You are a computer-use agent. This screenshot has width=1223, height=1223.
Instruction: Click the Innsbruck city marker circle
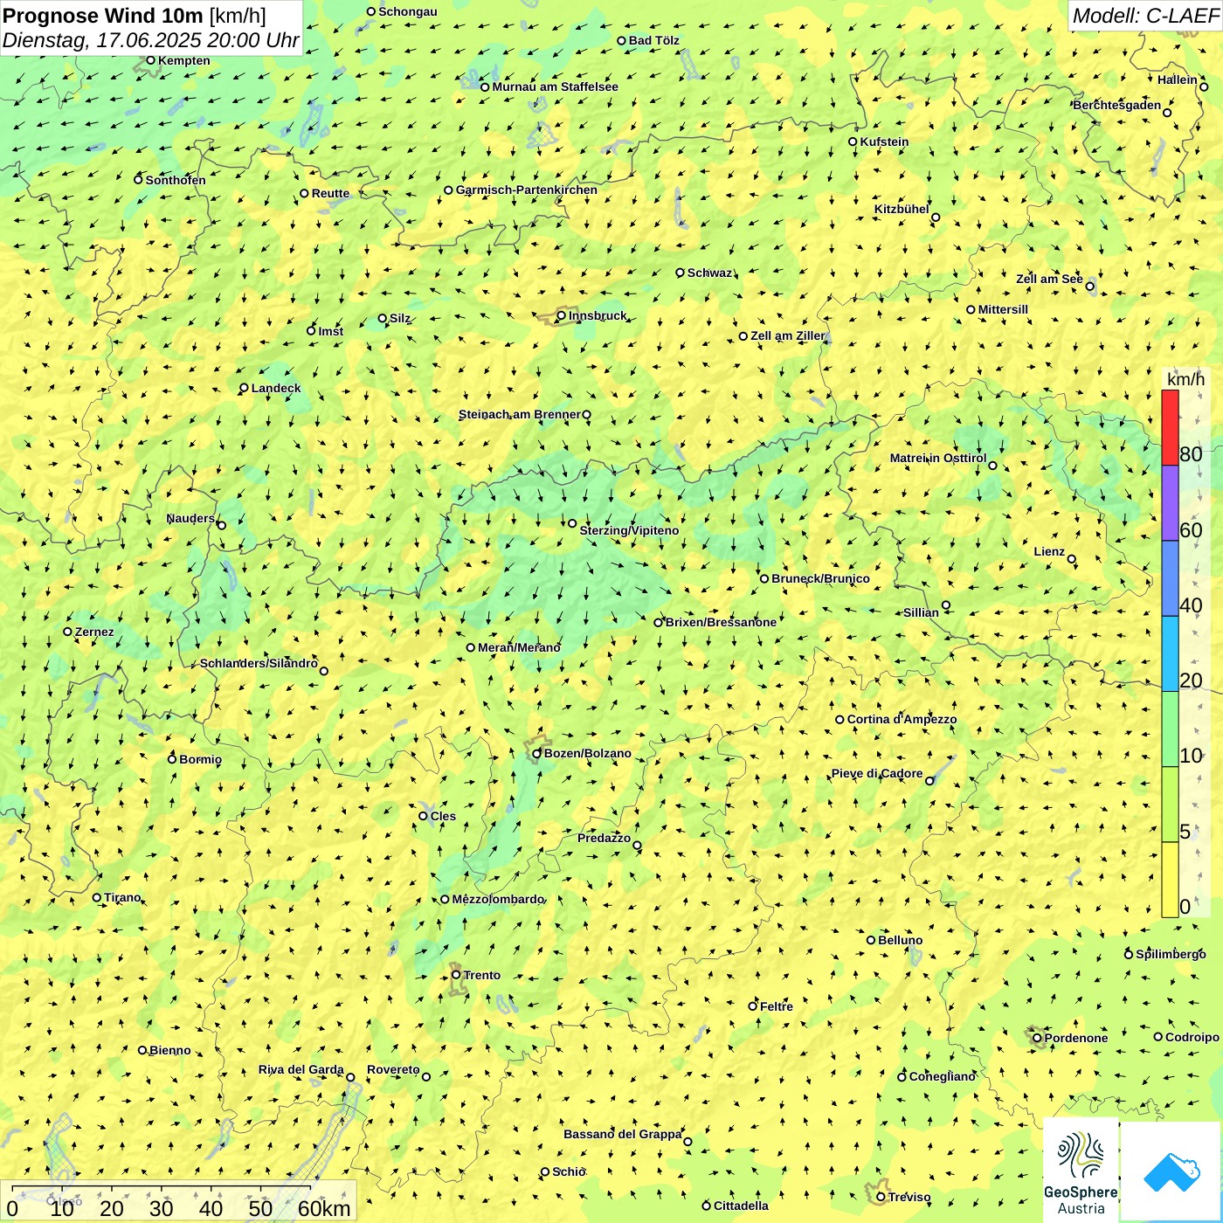[x=562, y=315]
